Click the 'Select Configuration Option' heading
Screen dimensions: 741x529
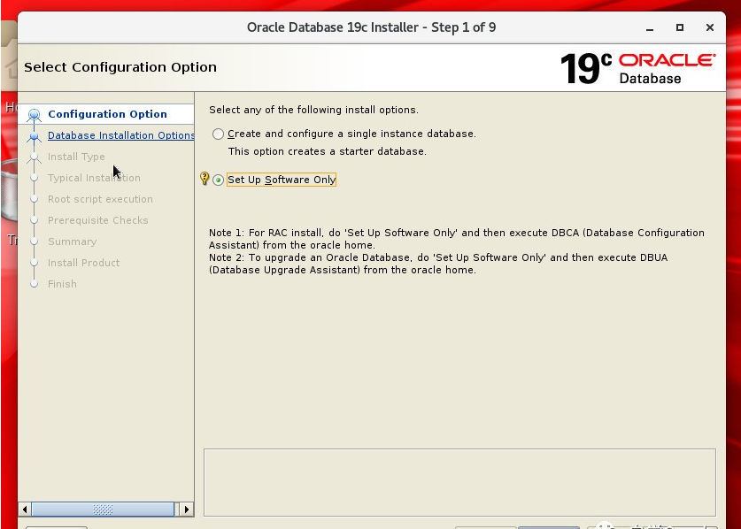coord(120,67)
